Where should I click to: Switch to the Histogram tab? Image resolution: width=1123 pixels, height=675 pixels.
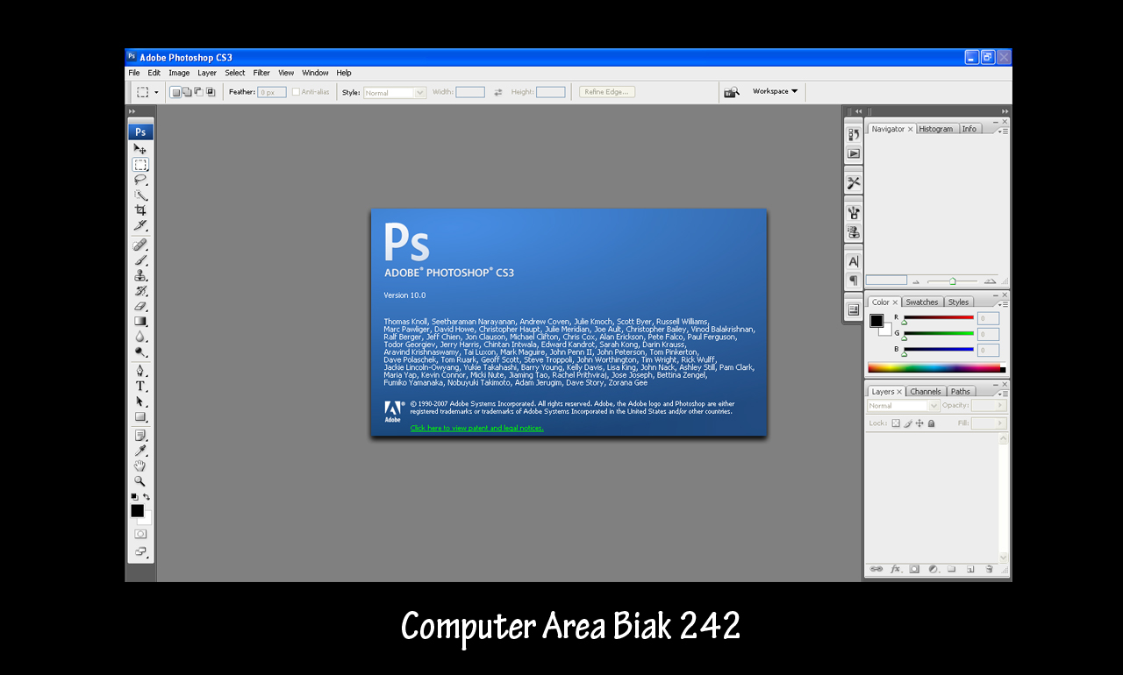pos(936,129)
